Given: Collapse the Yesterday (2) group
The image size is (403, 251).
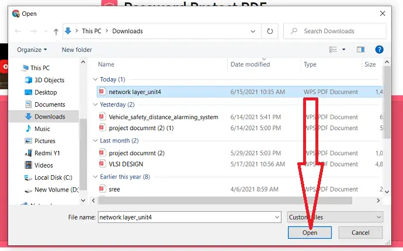Looking at the screenshot, I should tap(95, 104).
